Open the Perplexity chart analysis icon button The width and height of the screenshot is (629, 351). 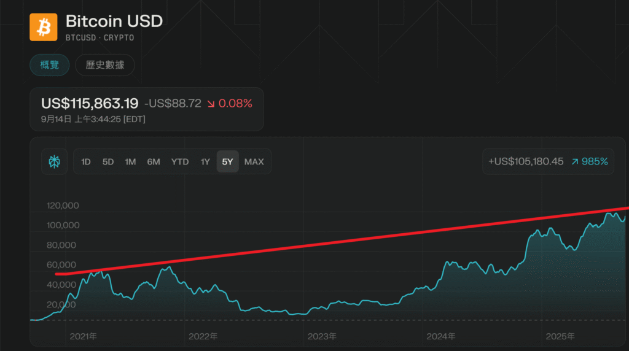pyautogui.click(x=54, y=162)
